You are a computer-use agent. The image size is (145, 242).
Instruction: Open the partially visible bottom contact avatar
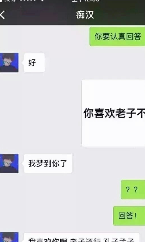point(9,237)
